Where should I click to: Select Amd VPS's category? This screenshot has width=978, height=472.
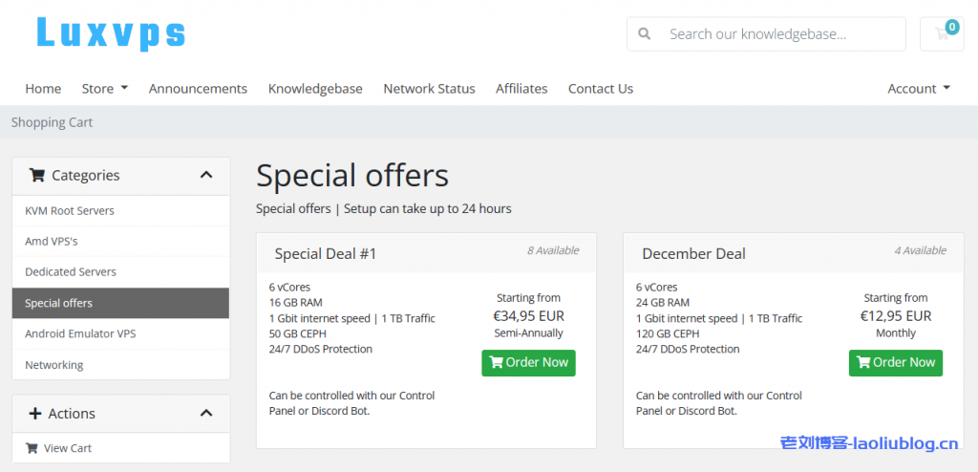(x=120, y=242)
